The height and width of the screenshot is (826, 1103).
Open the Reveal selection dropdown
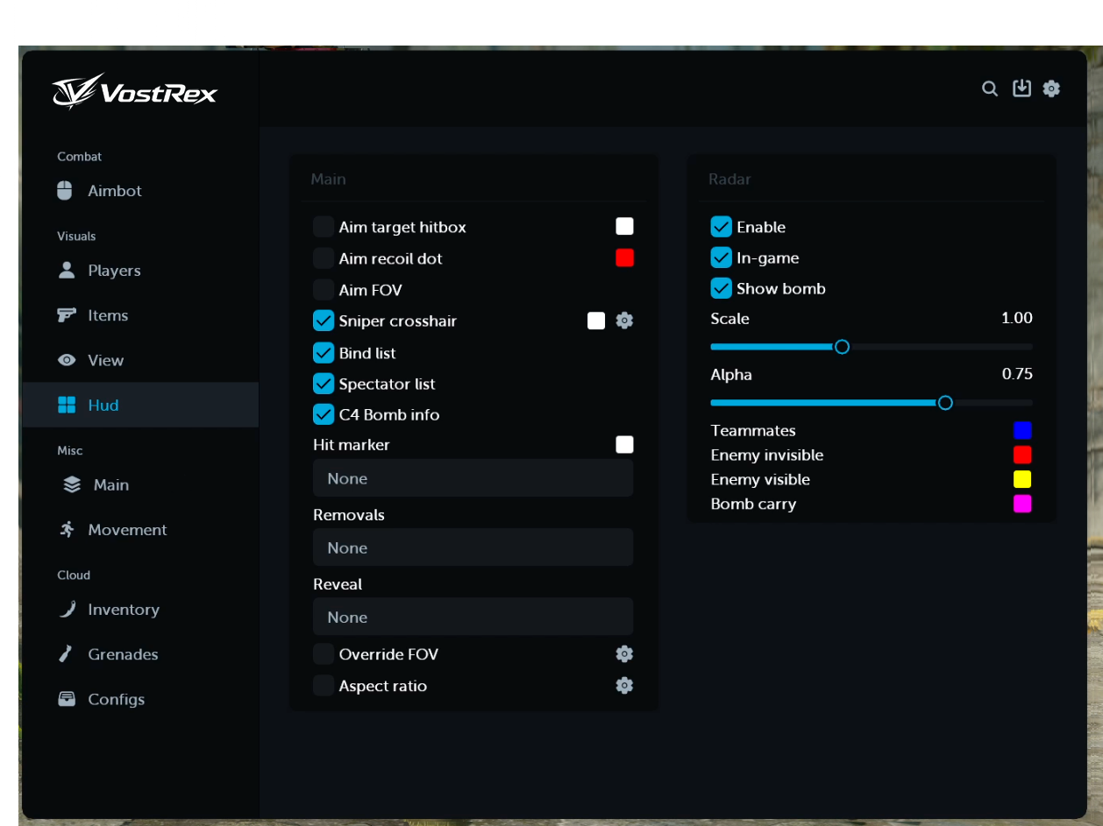pos(473,616)
